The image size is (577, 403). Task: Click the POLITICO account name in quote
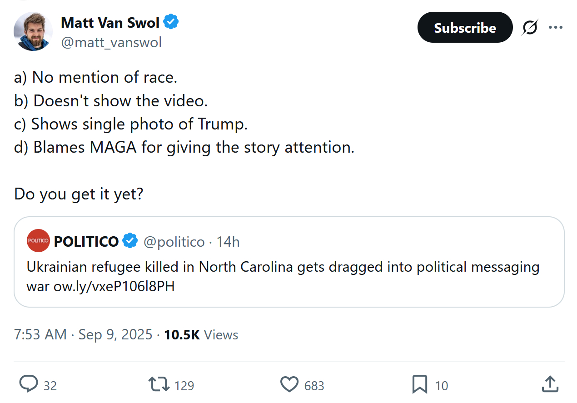click(x=86, y=242)
